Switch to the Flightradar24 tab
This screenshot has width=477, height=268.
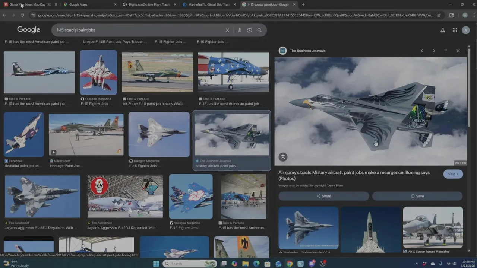click(x=149, y=4)
